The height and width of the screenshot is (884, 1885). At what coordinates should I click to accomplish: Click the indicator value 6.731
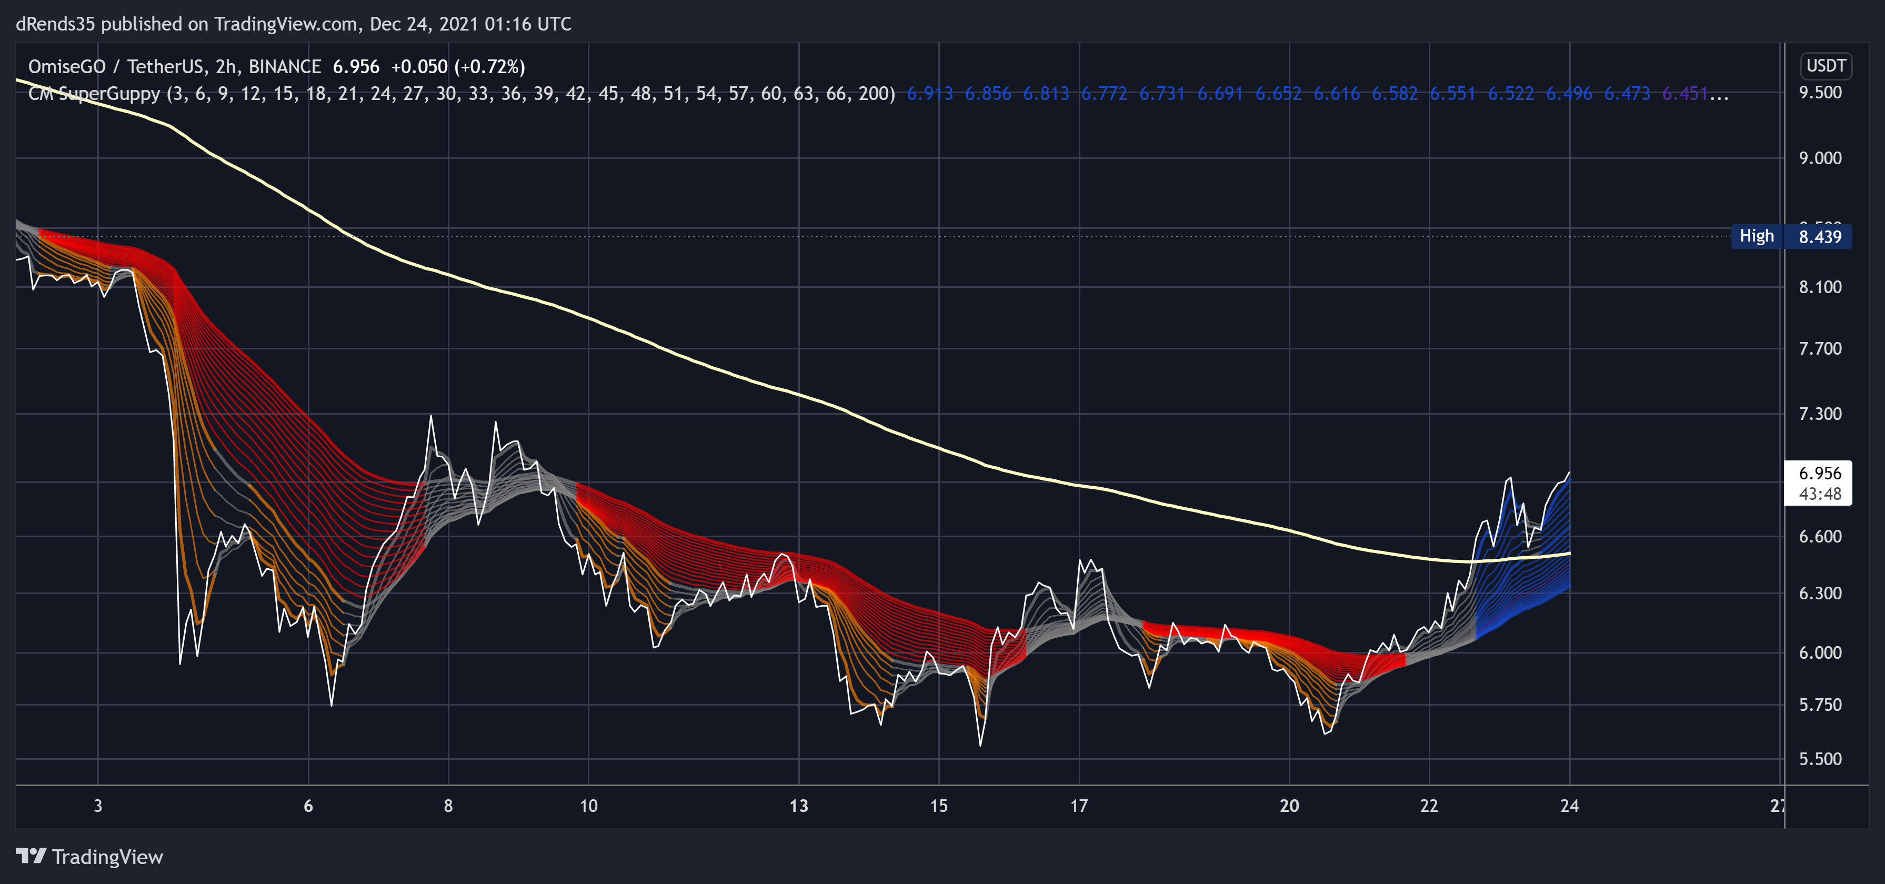pos(1162,94)
